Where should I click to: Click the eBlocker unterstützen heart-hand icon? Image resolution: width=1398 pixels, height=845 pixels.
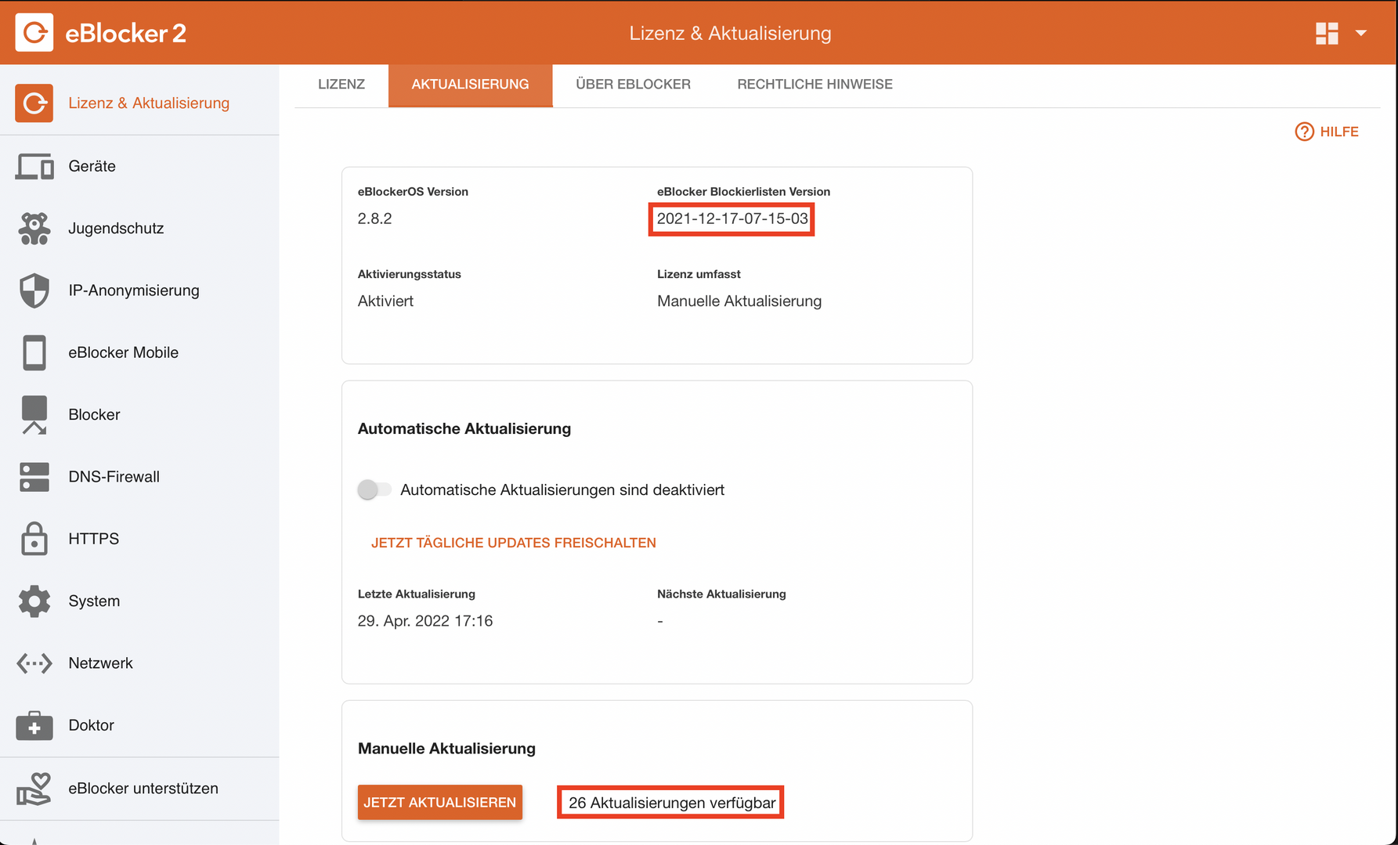(34, 789)
